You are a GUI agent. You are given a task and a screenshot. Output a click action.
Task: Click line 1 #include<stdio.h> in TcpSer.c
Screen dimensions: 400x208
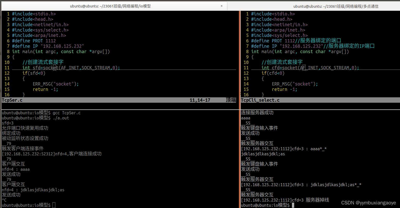tap(34, 14)
